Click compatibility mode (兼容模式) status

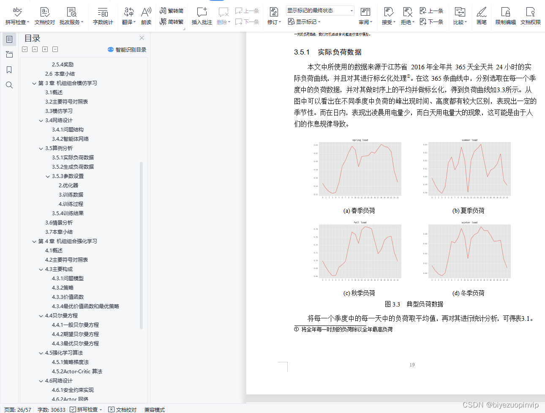point(155,410)
